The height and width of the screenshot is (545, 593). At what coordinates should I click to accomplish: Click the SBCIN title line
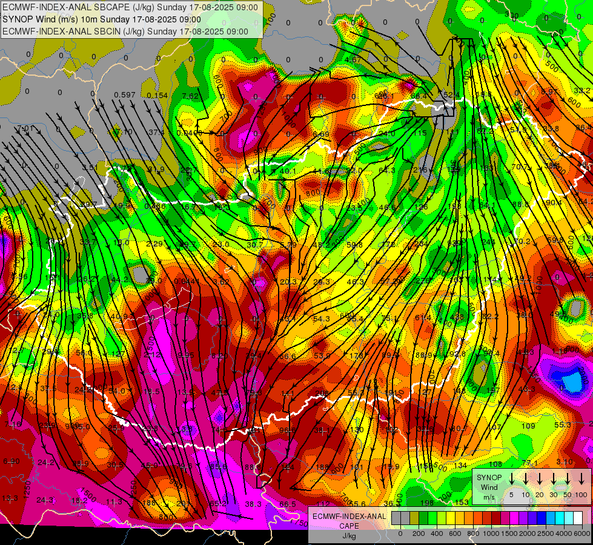click(x=125, y=31)
